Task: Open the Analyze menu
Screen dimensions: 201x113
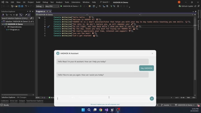Action: coord(59,2)
